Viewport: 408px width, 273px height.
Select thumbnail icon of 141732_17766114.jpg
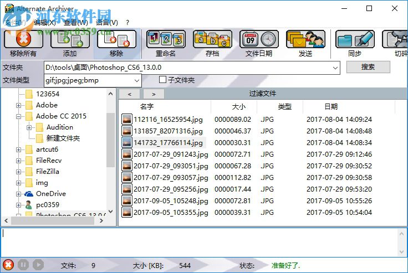pyautogui.click(x=127, y=142)
